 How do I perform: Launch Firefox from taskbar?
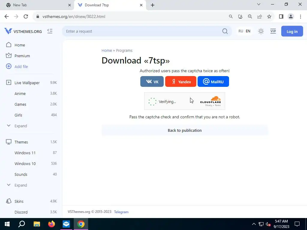pos(52,224)
